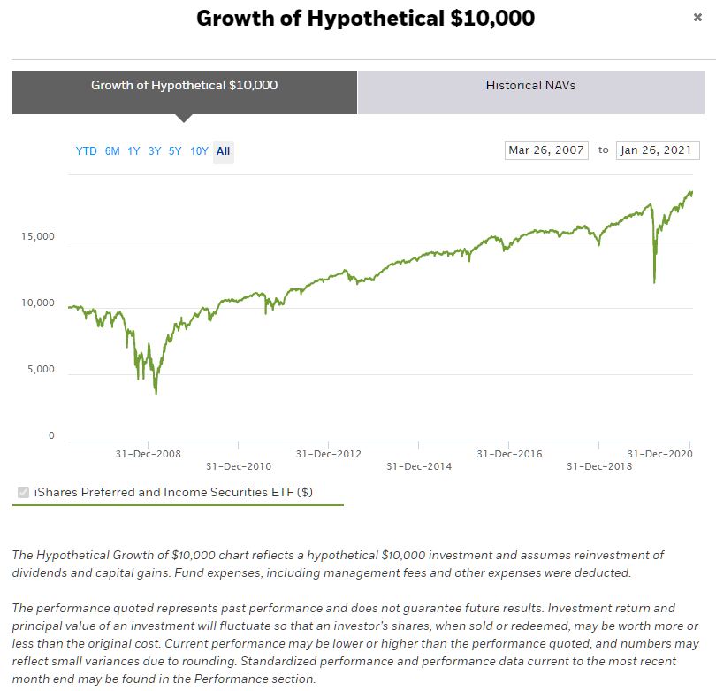
Task: Click the 31-Dec-2016 x-axis label
Action: coord(509,454)
